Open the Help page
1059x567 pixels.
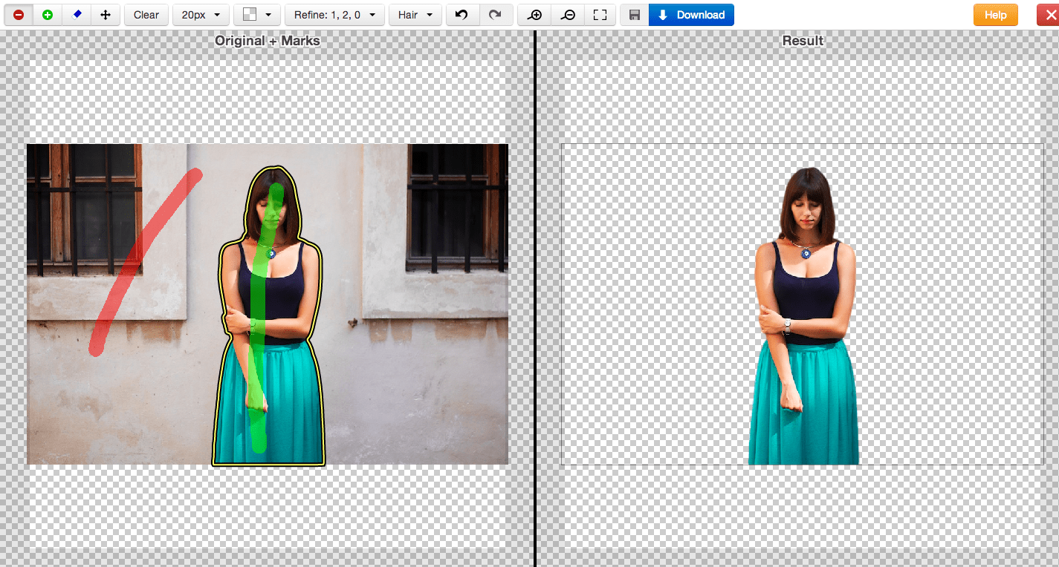[x=995, y=15]
